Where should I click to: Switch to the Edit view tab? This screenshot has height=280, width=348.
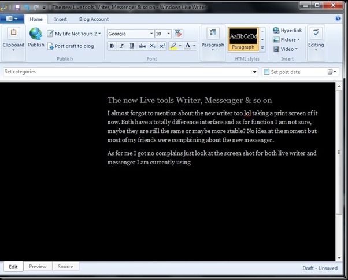pyautogui.click(x=13, y=267)
